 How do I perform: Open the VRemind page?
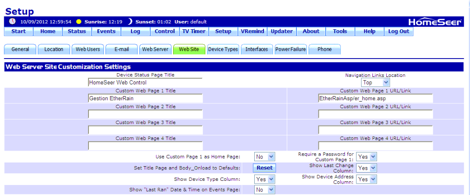[x=252, y=32]
